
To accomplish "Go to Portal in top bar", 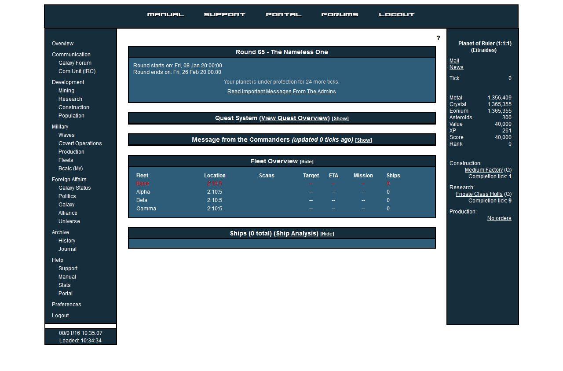I will (284, 15).
